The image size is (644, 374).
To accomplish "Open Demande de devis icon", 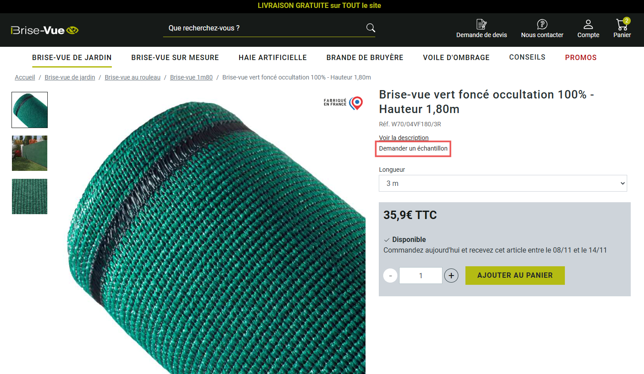I will click(x=481, y=24).
